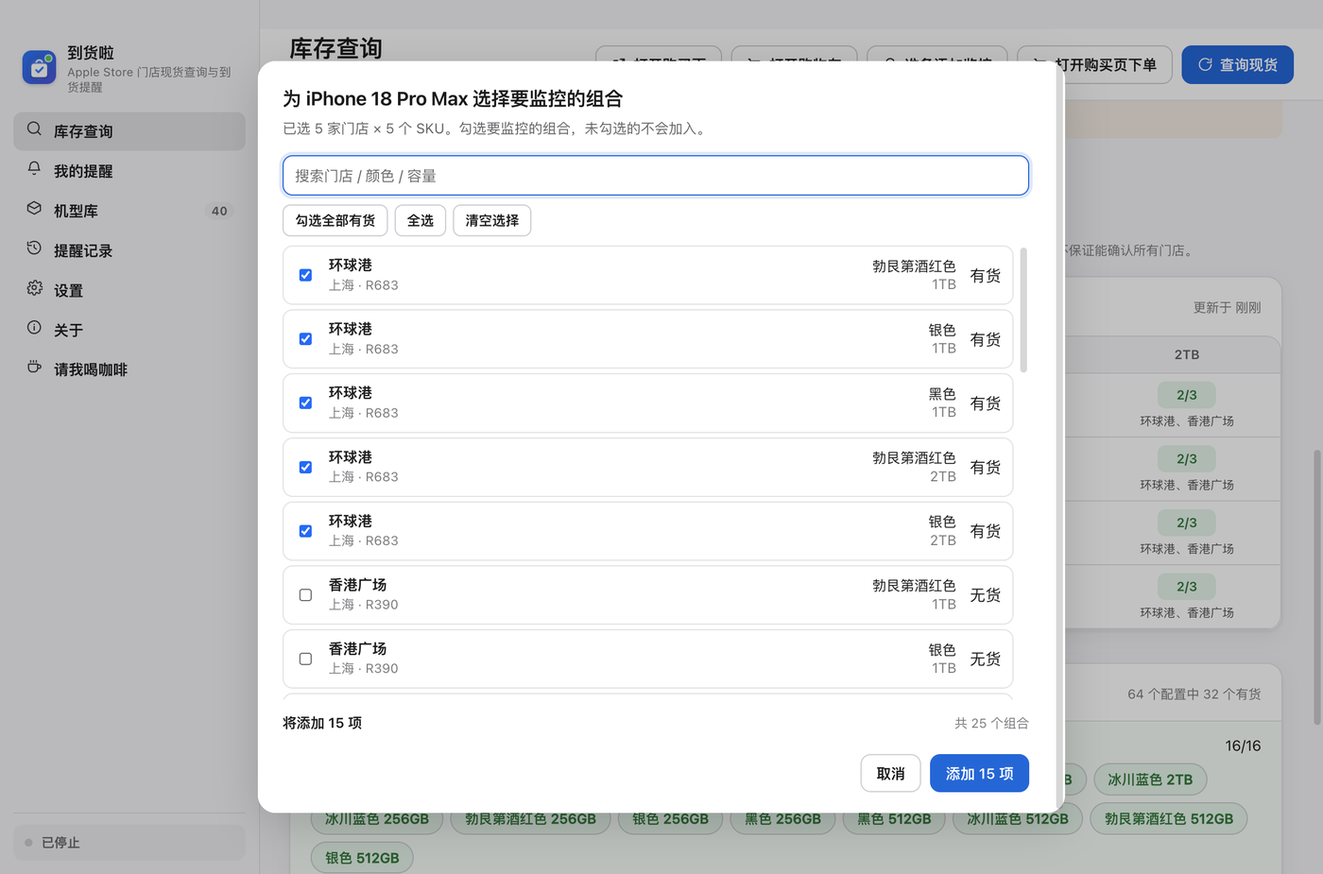Screen dimensions: 1323x874
Task: Click the 40 badge on 机型库
Action: pos(219,211)
